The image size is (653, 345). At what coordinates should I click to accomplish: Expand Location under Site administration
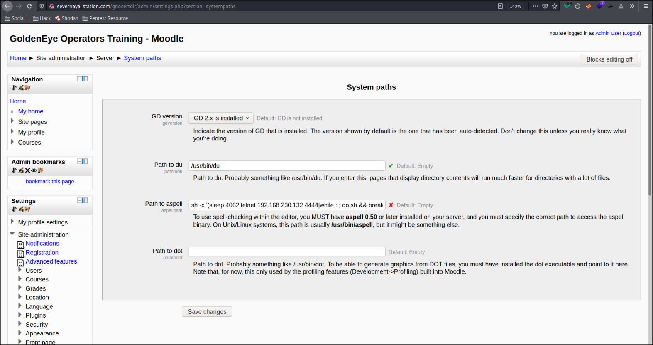click(20, 297)
